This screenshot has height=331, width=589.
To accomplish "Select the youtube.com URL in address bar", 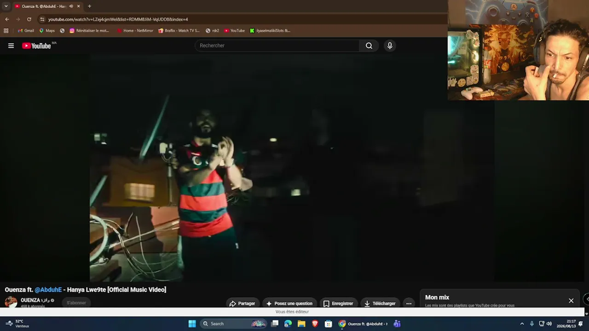I will 118,19.
